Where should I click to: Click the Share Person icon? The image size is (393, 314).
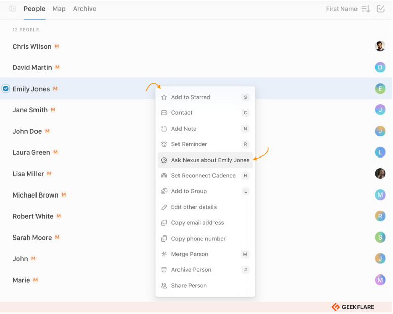(164, 286)
